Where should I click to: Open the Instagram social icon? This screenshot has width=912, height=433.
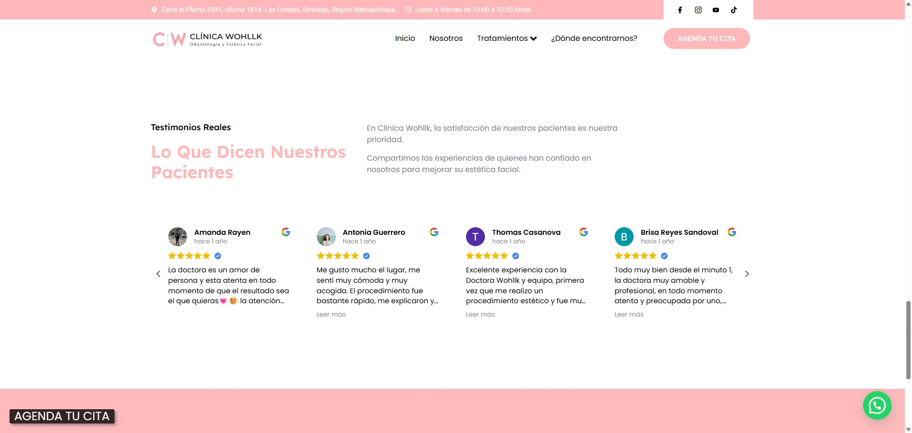698,10
